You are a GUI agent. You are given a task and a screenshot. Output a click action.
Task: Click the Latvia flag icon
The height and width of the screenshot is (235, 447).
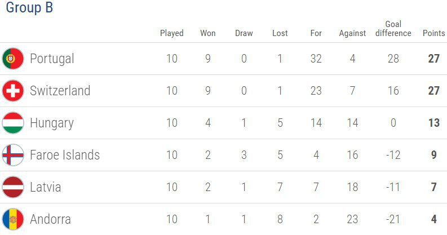[12, 187]
